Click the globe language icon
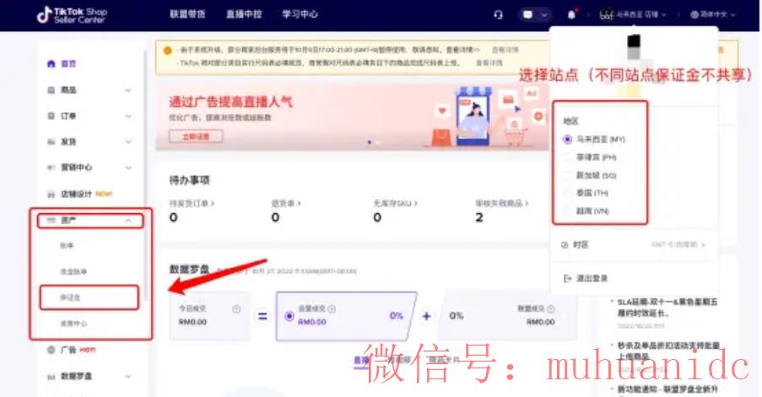 click(x=694, y=14)
